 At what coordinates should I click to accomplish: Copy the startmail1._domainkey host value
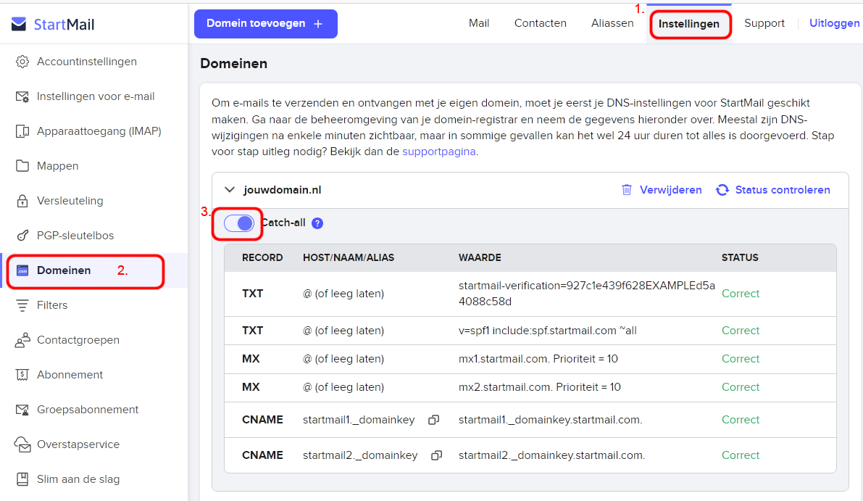[434, 420]
